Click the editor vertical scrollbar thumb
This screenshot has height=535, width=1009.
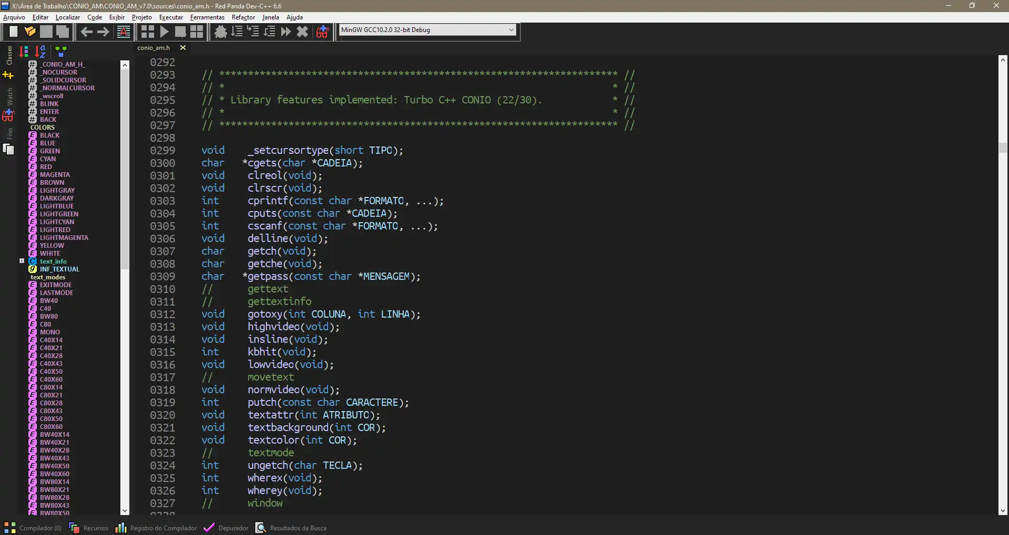1003,148
